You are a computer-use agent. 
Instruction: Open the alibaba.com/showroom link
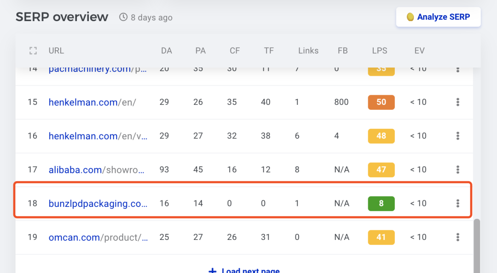coord(96,170)
